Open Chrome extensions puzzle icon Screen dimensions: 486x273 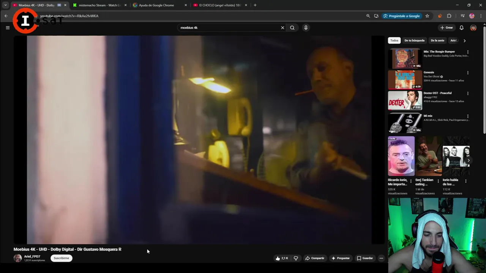pyautogui.click(x=449, y=16)
